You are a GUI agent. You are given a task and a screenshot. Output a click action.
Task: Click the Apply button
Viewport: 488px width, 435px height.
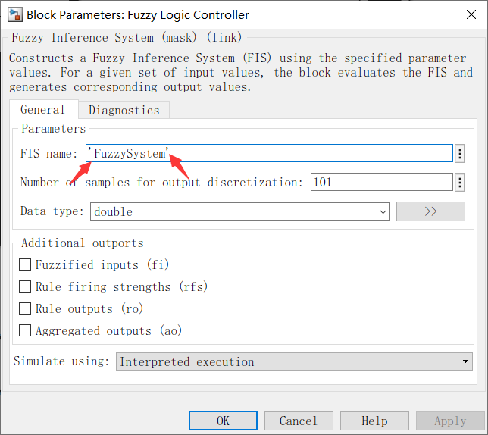[x=450, y=421]
